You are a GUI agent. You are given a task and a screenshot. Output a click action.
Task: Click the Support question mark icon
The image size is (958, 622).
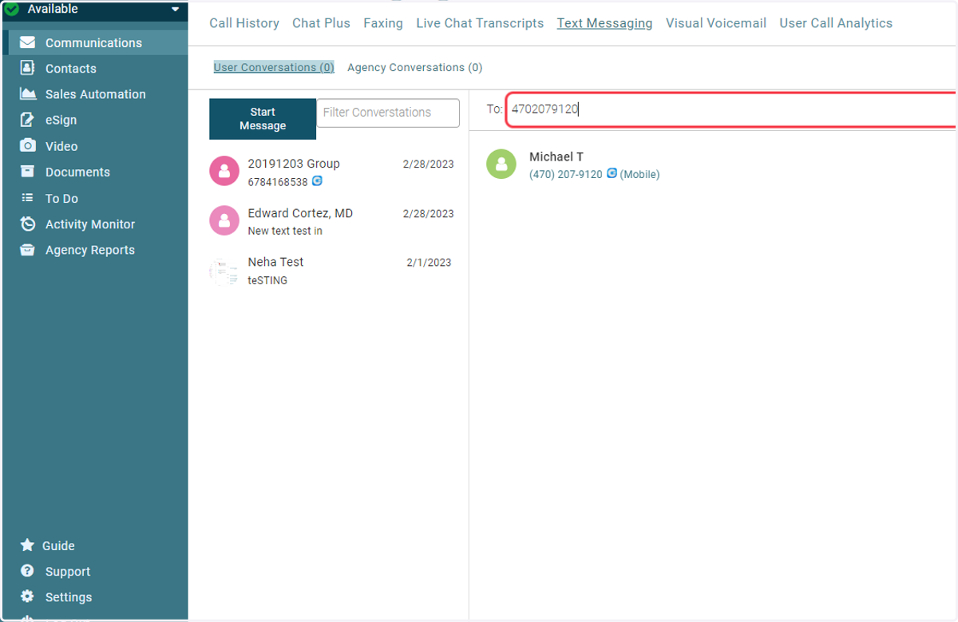27,571
